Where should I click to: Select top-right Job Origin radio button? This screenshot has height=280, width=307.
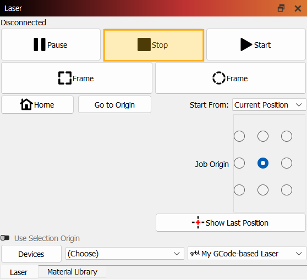click(x=287, y=136)
